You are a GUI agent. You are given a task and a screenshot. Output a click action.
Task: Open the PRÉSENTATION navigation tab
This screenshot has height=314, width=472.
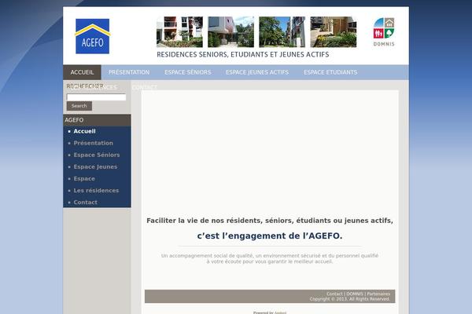tap(129, 72)
